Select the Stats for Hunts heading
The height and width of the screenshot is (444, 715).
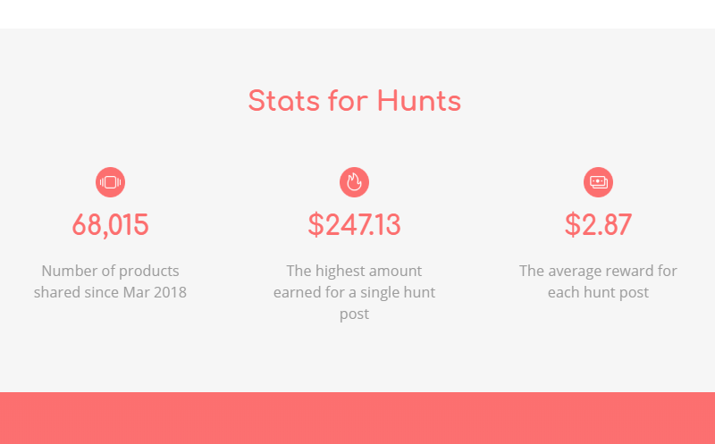click(355, 101)
